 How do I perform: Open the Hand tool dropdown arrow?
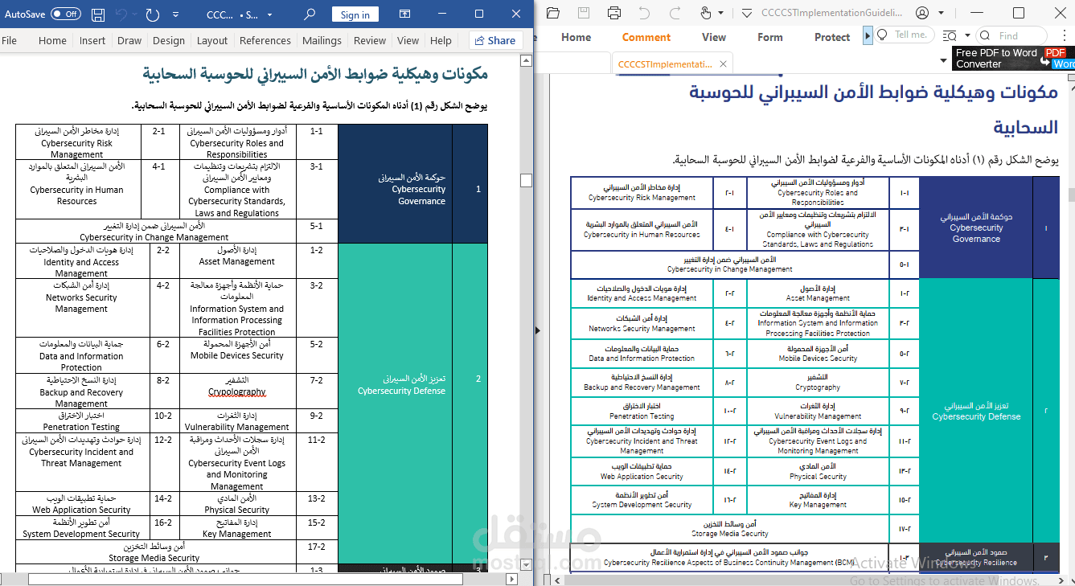720,14
